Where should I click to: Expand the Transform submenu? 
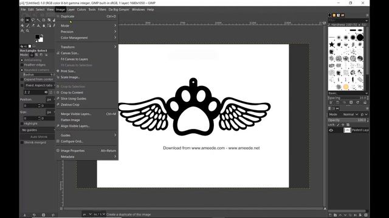coord(88,47)
